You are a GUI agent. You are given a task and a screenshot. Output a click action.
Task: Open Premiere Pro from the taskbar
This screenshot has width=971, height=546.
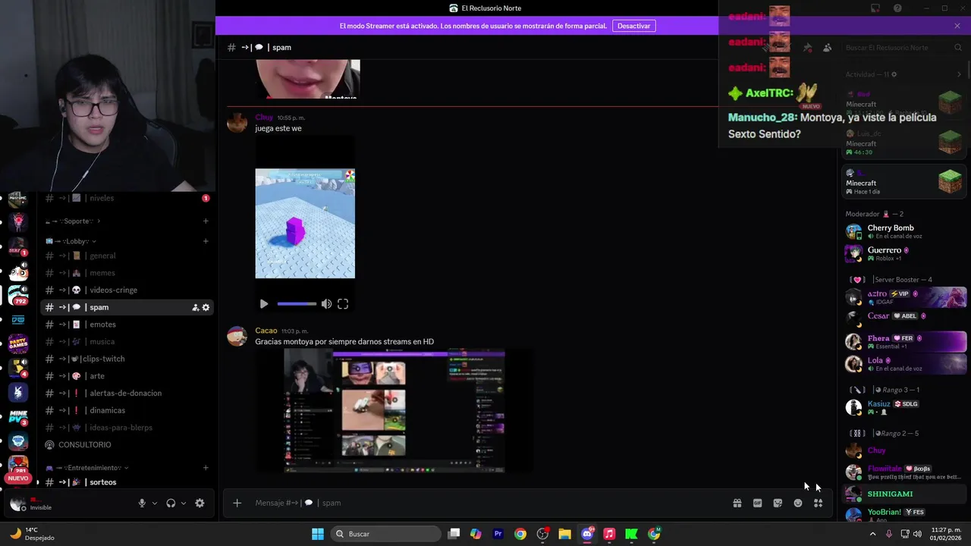click(498, 534)
